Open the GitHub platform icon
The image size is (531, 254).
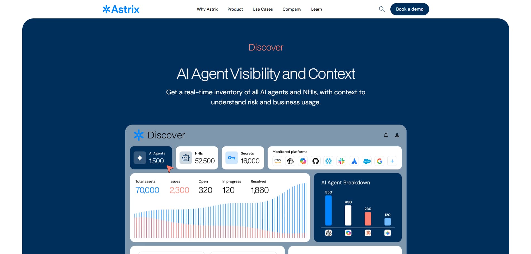[316, 161]
